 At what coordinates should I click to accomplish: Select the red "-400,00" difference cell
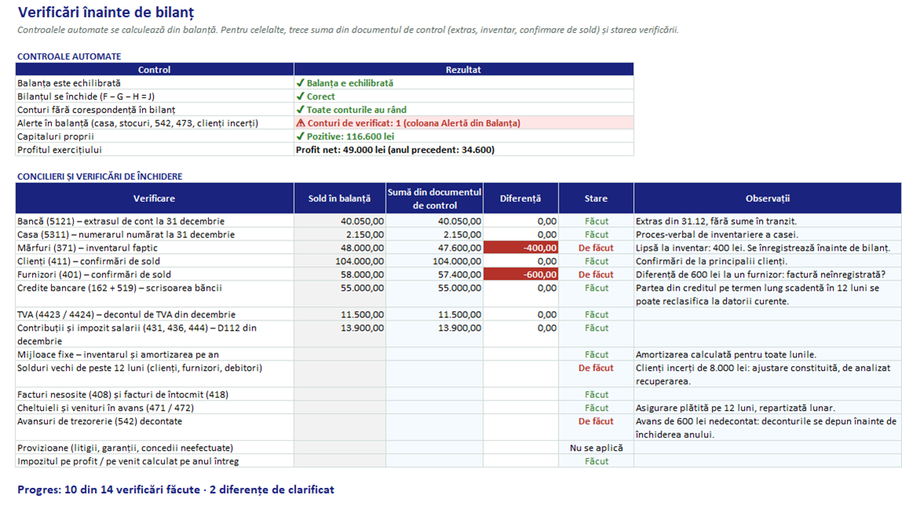point(521,248)
